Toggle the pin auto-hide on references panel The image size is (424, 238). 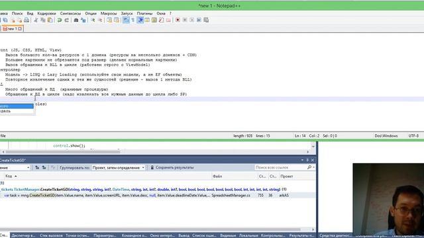coord(307,160)
